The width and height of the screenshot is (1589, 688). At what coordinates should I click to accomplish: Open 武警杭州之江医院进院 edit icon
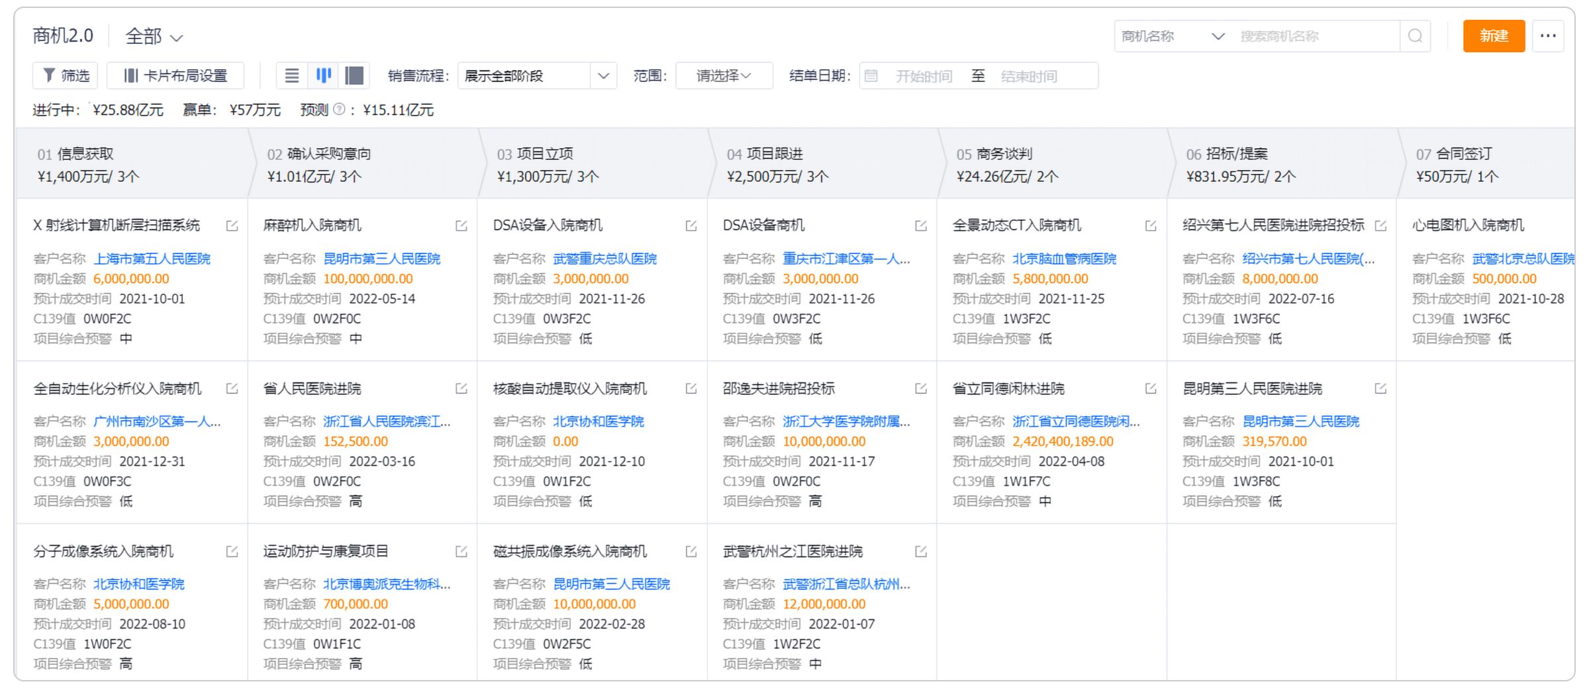[x=921, y=551]
